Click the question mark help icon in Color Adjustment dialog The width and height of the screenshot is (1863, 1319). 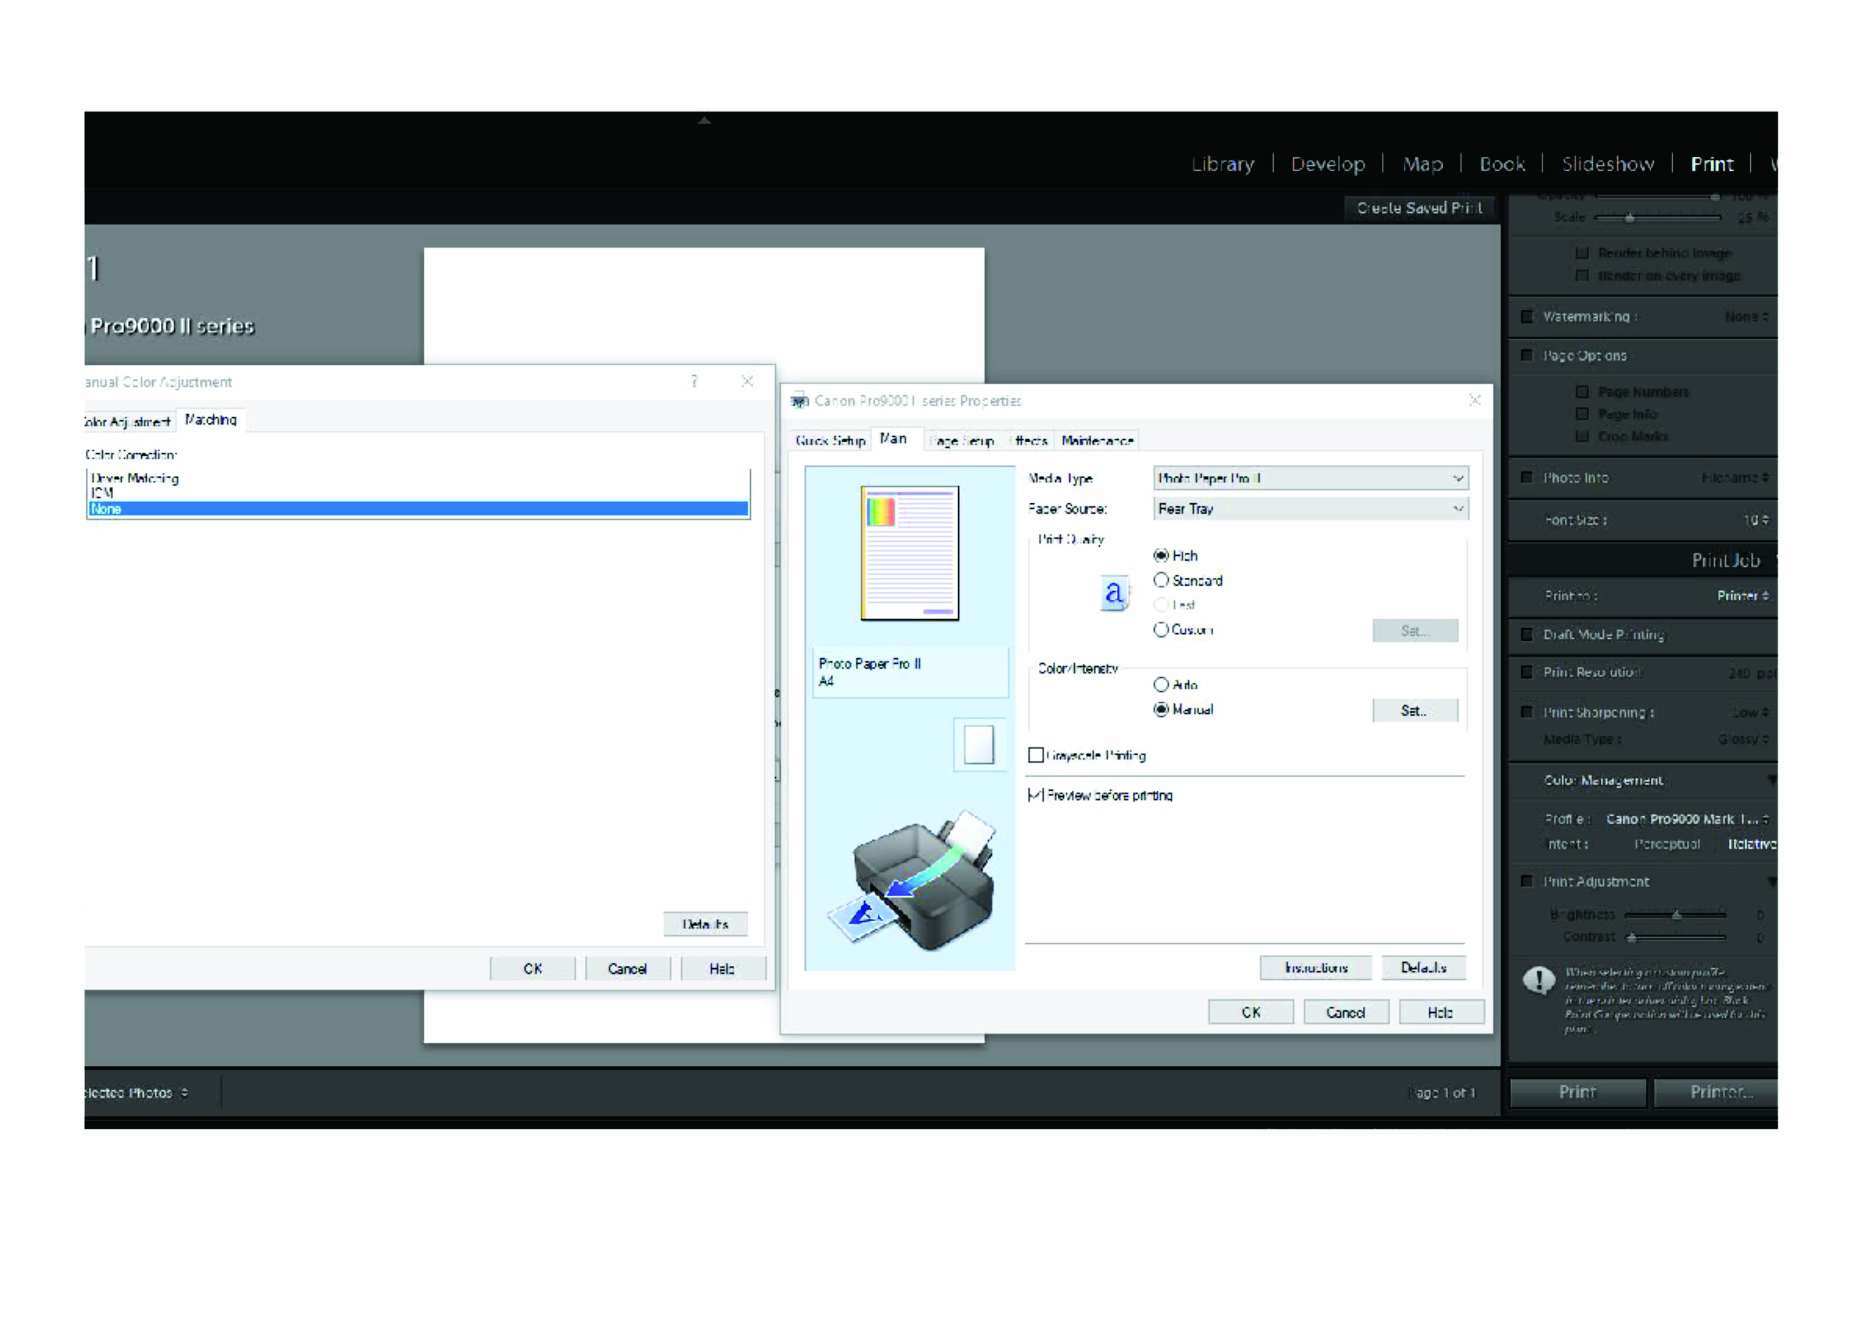[x=694, y=381]
